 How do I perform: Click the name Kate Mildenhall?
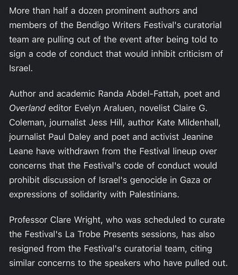(188, 123)
